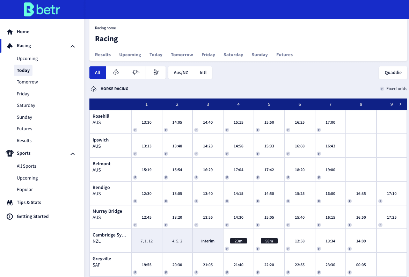Open Cambridge race 4 starting in 23m
409x277 pixels.
[239, 241]
